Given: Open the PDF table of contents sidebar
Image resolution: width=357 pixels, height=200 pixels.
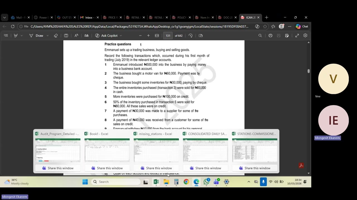Looking at the screenshot, I should tap(6, 36).
